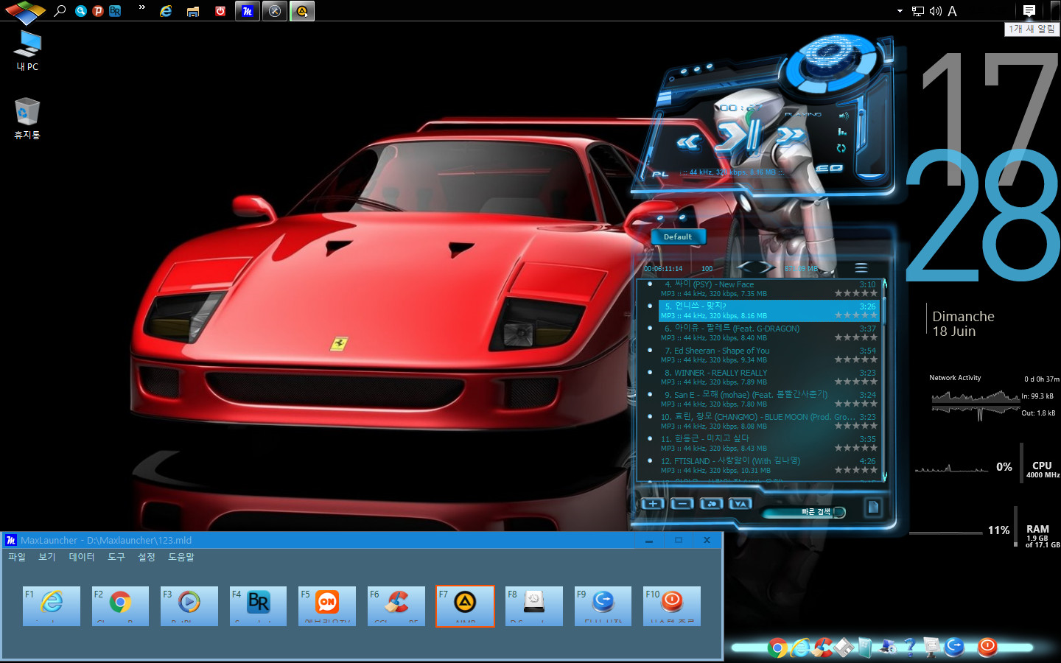Click the MaxLauncher taskbar button
The height and width of the screenshot is (663, 1061).
coord(248,11)
